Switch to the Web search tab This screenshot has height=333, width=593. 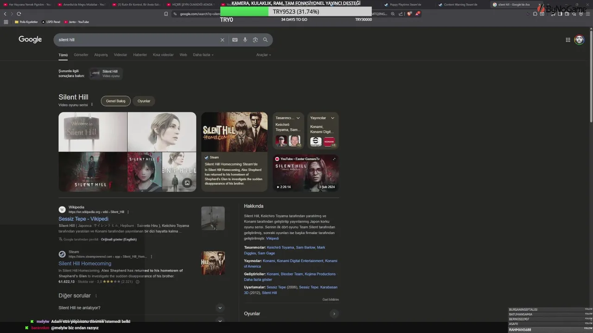coord(183,55)
